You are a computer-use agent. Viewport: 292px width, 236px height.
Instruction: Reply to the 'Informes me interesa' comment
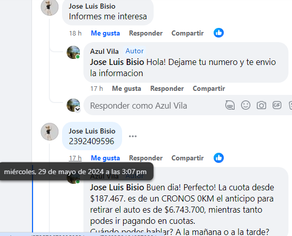coord(146,33)
